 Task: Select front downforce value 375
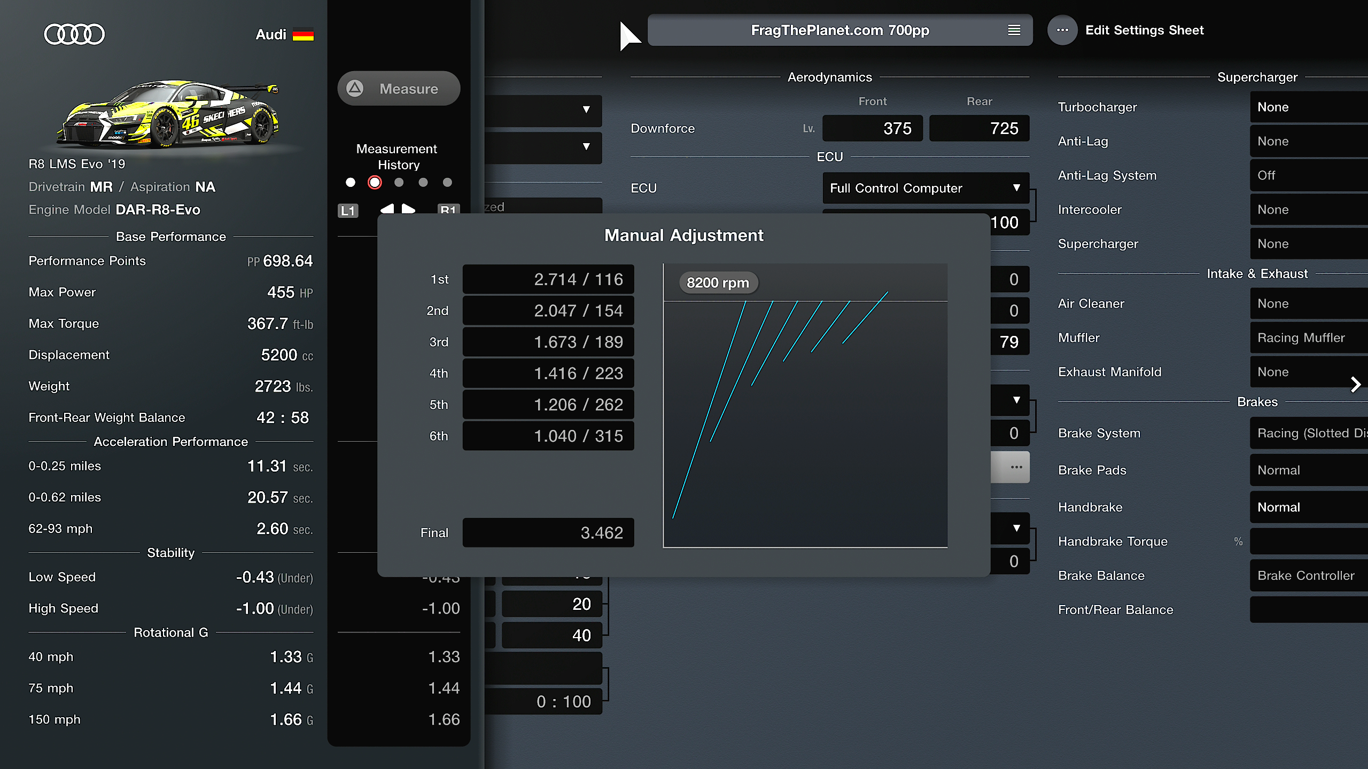(872, 128)
